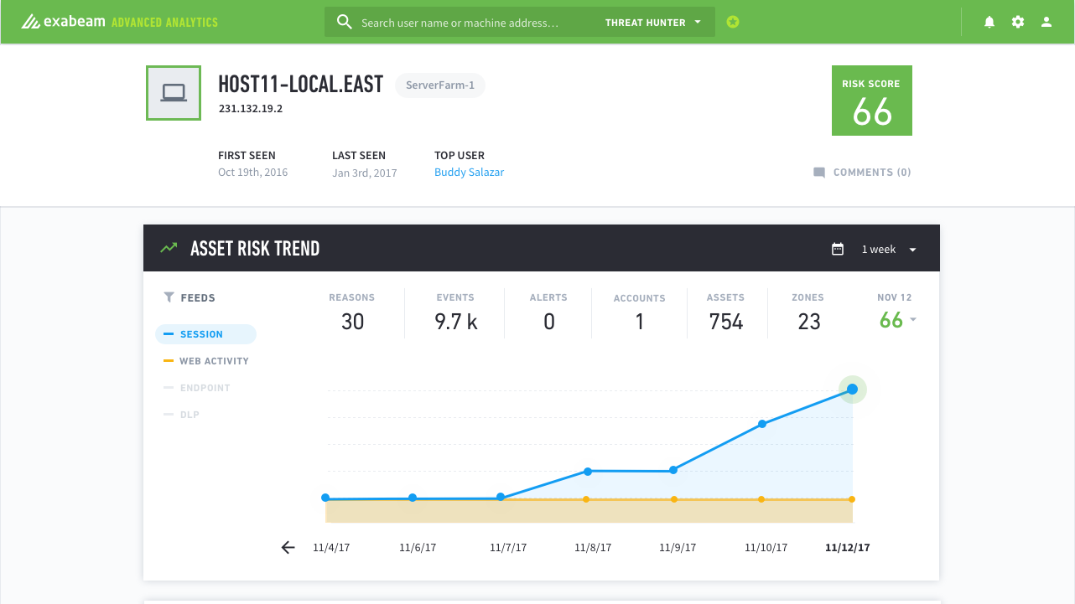Click the Jan 3rd, 2017 last seen date
This screenshot has height=604, width=1075.
tap(365, 173)
